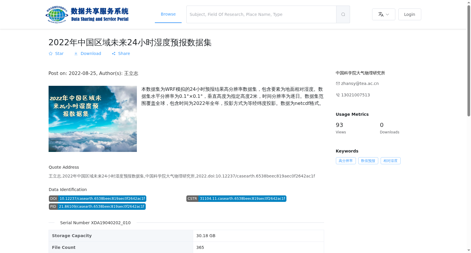
Task: Click the DOI identifier badge
Action: [97, 199]
